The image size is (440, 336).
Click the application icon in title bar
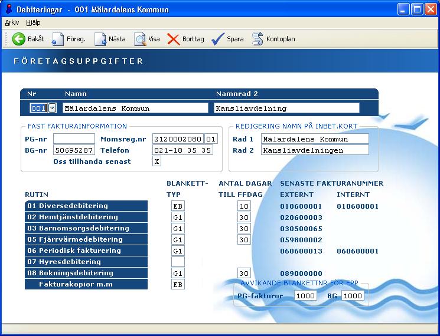(x=9, y=9)
